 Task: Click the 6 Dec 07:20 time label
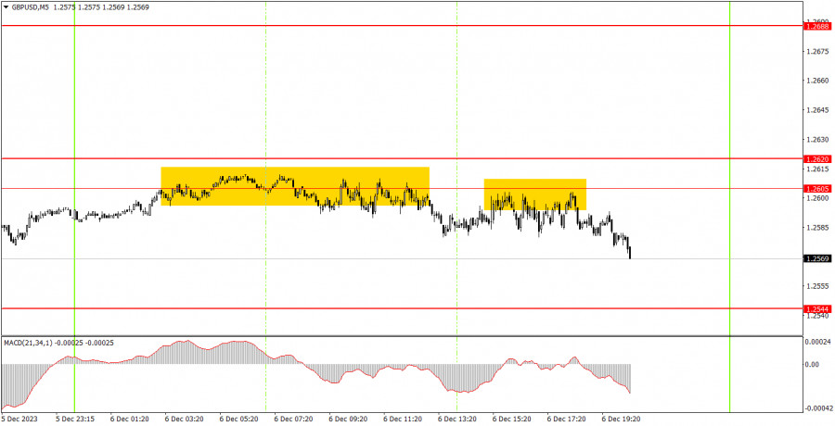[x=293, y=420]
